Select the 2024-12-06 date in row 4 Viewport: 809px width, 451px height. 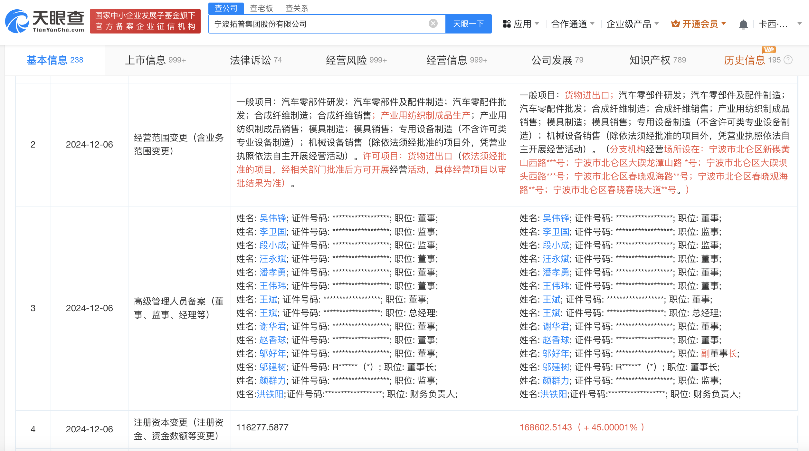[x=89, y=429]
